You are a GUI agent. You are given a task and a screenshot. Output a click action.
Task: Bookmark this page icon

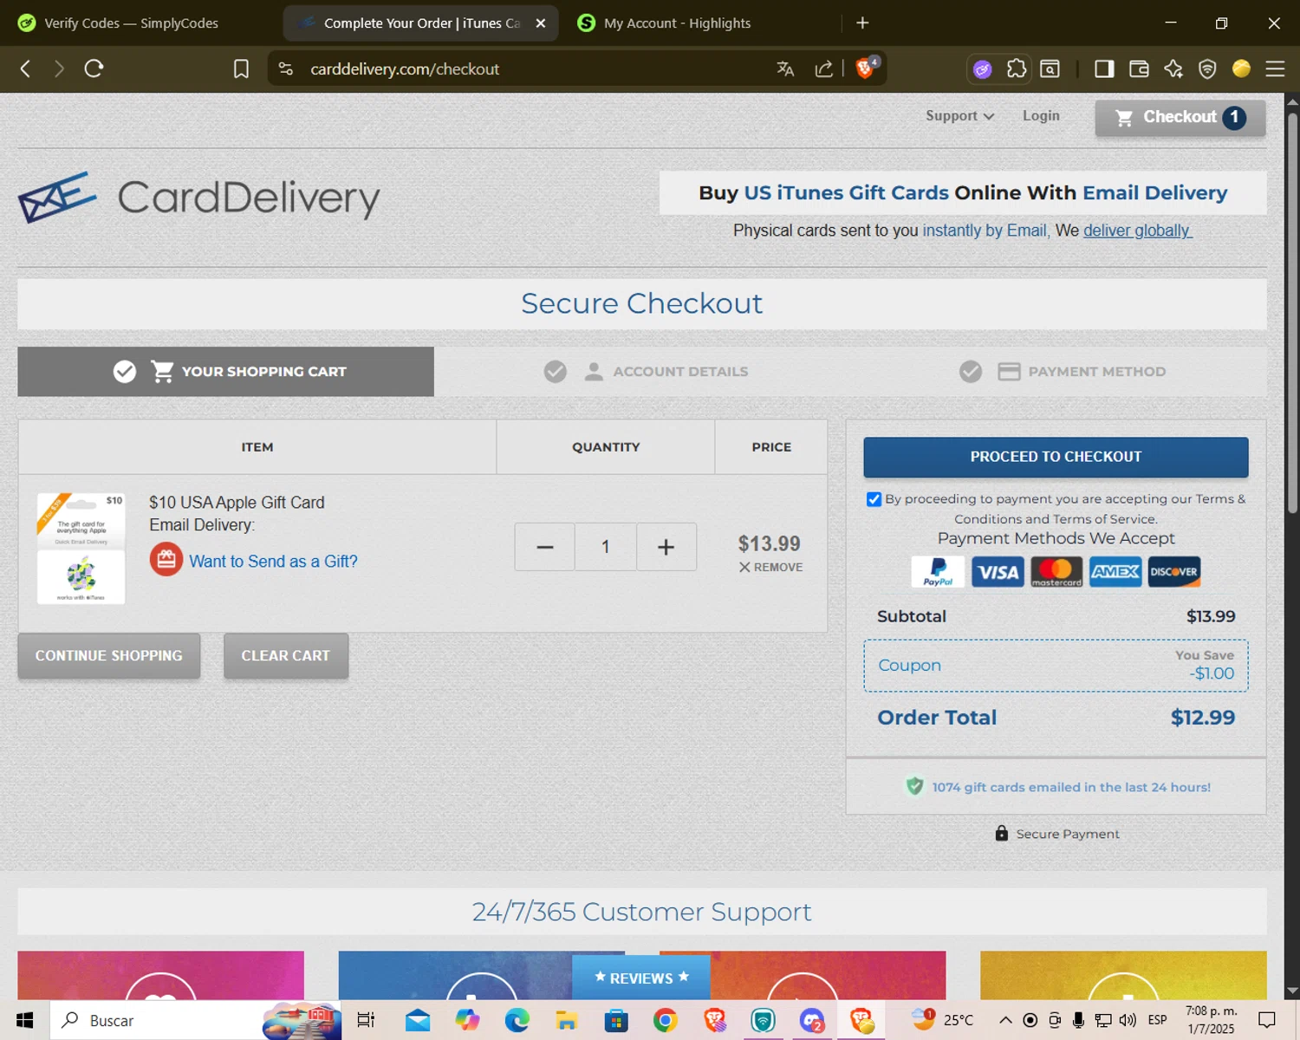[x=241, y=68]
